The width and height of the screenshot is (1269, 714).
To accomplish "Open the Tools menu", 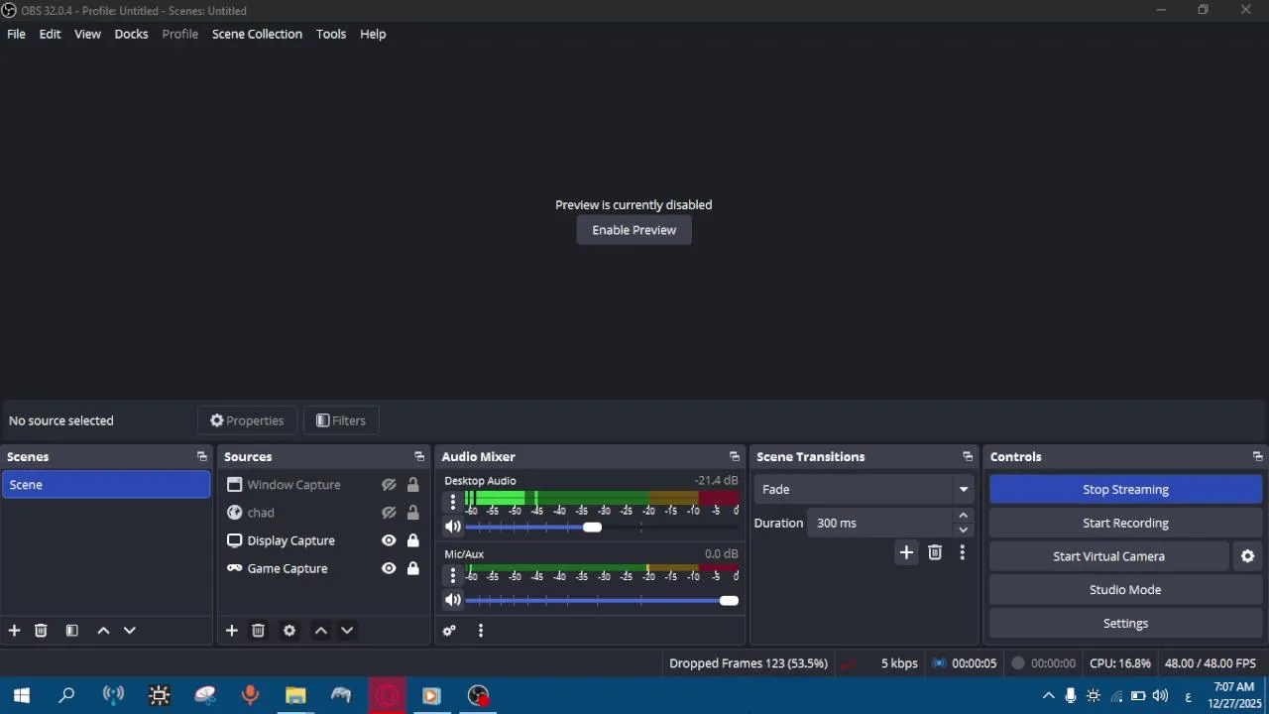I will tap(331, 34).
